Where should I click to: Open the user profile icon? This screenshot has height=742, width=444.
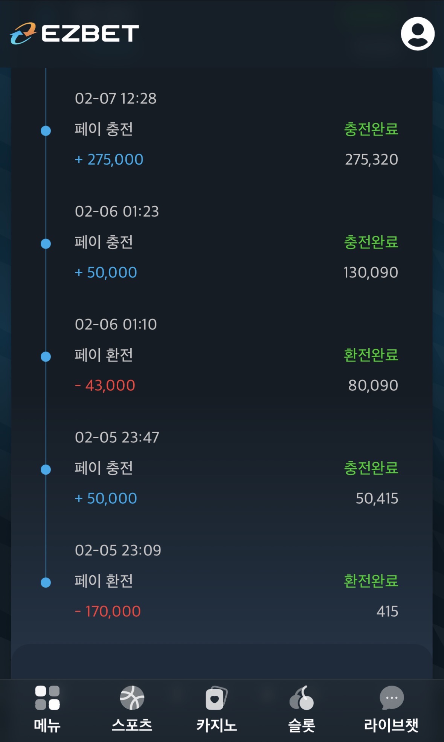417,34
